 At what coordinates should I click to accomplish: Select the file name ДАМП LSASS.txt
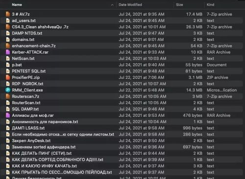click(28, 128)
